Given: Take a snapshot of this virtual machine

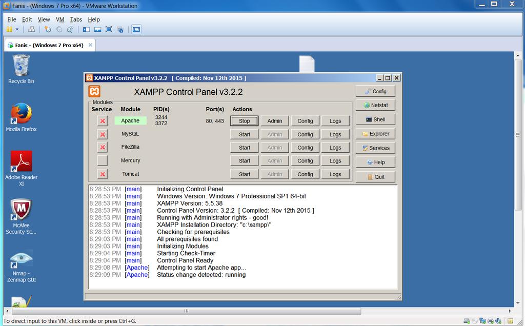Looking at the screenshot, I should pos(48,29).
